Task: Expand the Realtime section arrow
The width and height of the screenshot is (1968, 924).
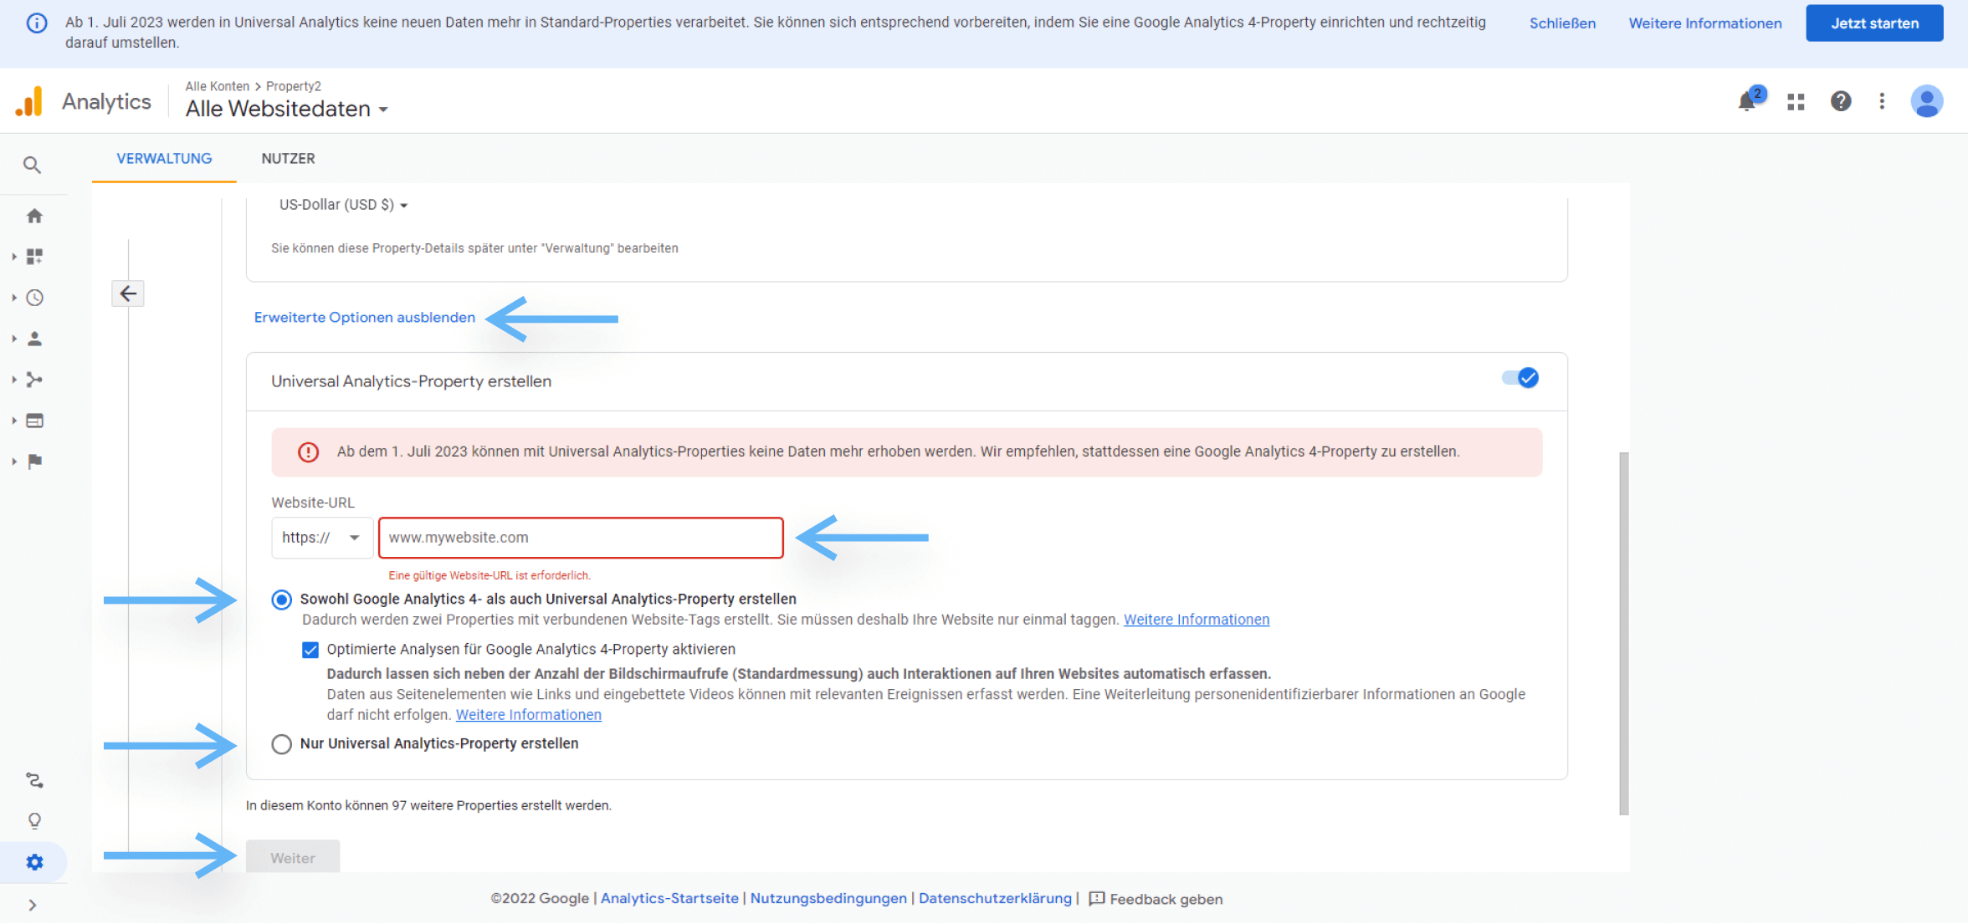Action: (14, 298)
